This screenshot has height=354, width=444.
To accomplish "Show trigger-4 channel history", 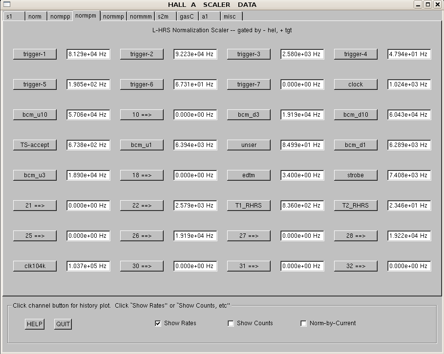I will coord(356,54).
